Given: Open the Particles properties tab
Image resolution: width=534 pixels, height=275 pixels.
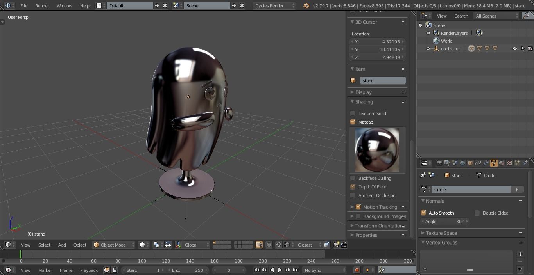Looking at the screenshot, I should [517, 163].
